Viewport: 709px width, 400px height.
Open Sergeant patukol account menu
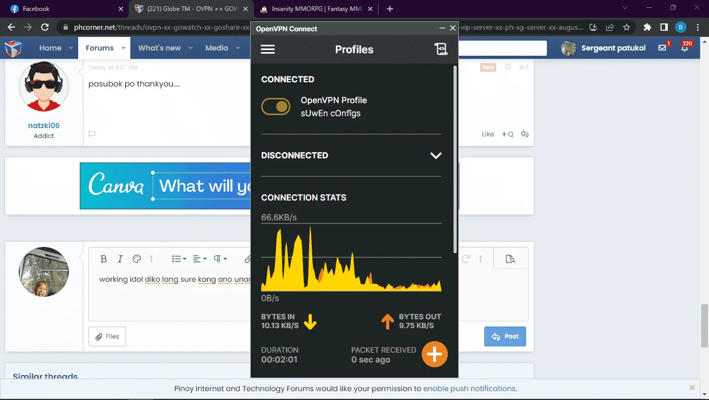coord(604,48)
